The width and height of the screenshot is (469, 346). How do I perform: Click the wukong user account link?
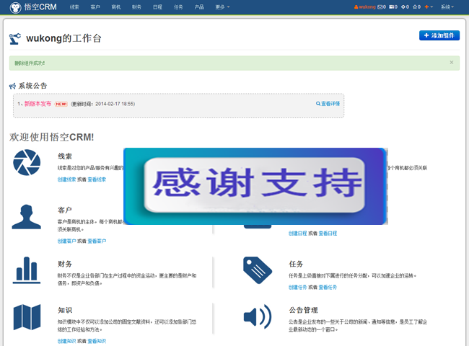[x=364, y=7]
